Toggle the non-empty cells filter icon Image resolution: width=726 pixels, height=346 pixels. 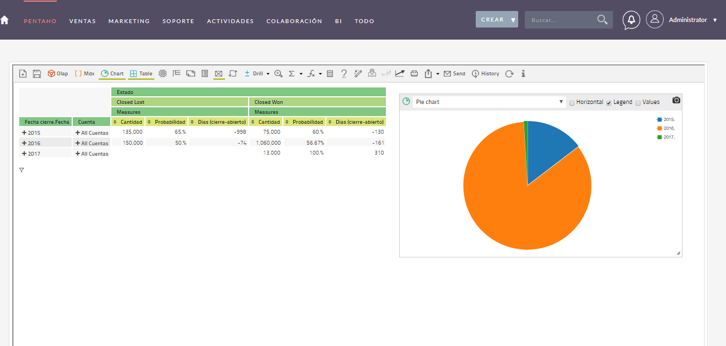pos(218,73)
